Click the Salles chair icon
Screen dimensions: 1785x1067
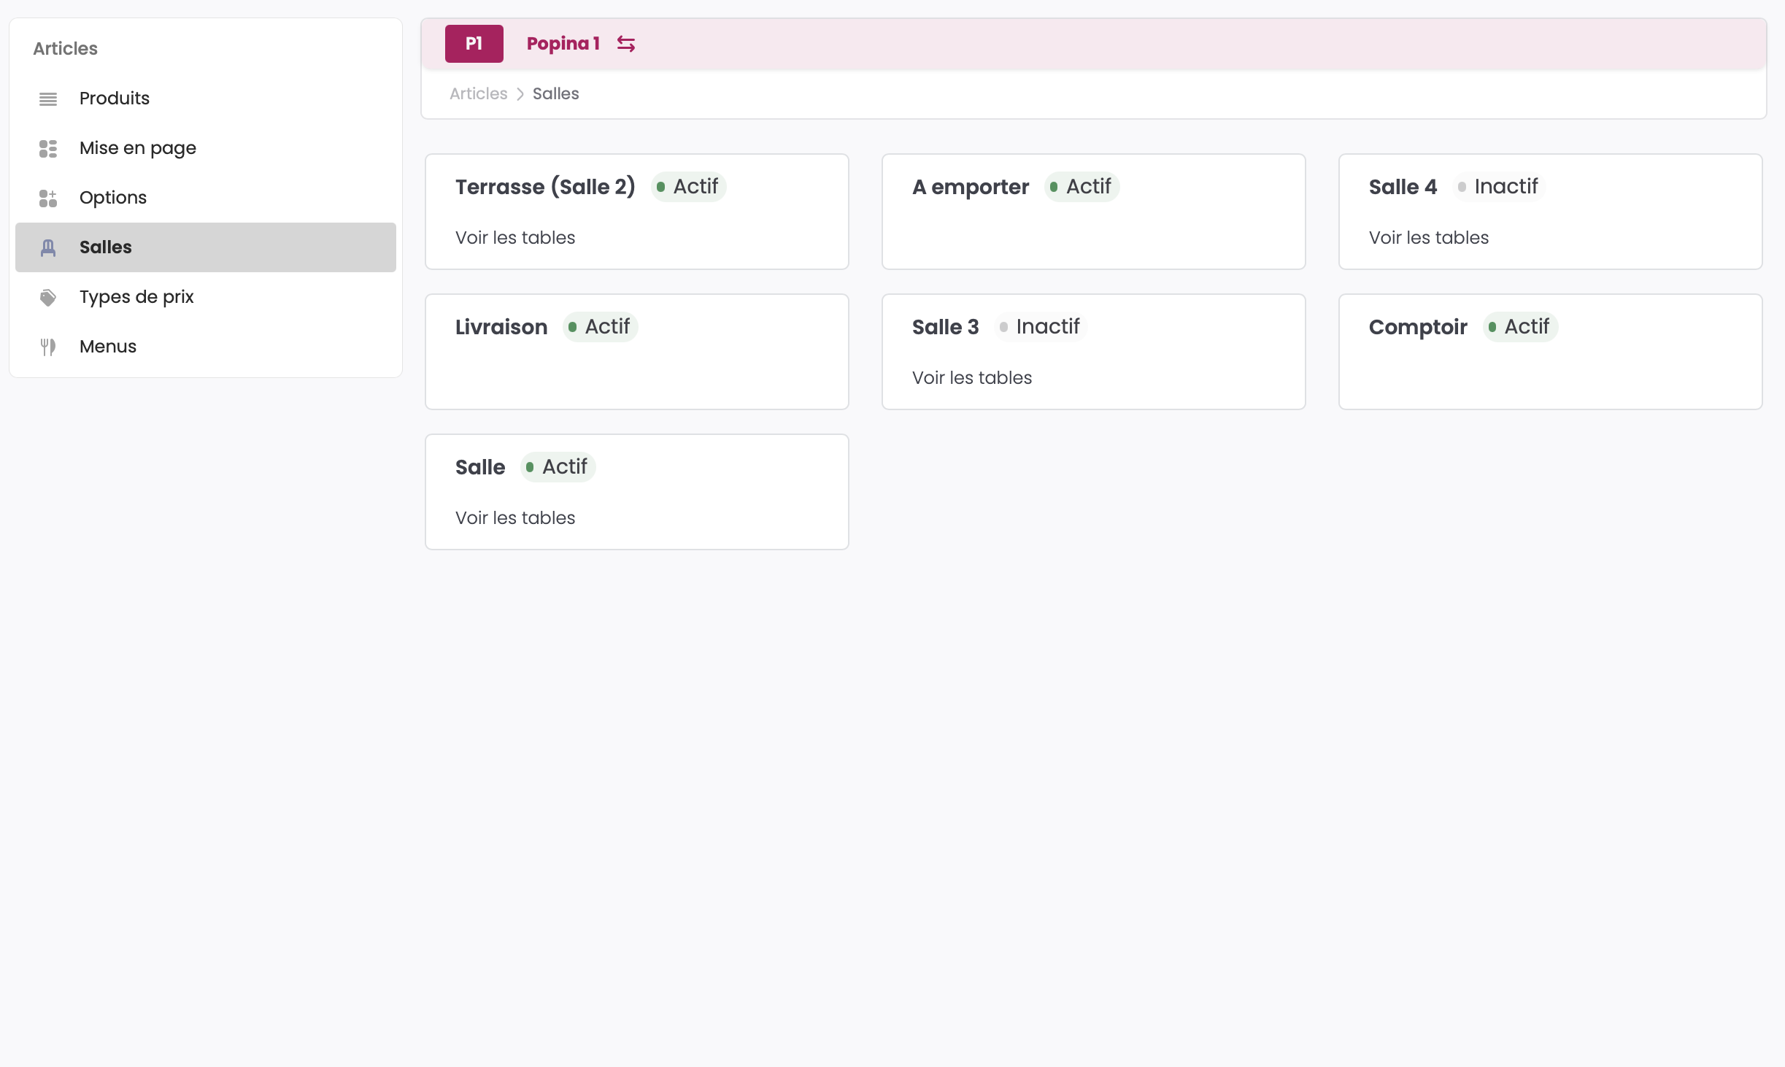click(x=48, y=247)
